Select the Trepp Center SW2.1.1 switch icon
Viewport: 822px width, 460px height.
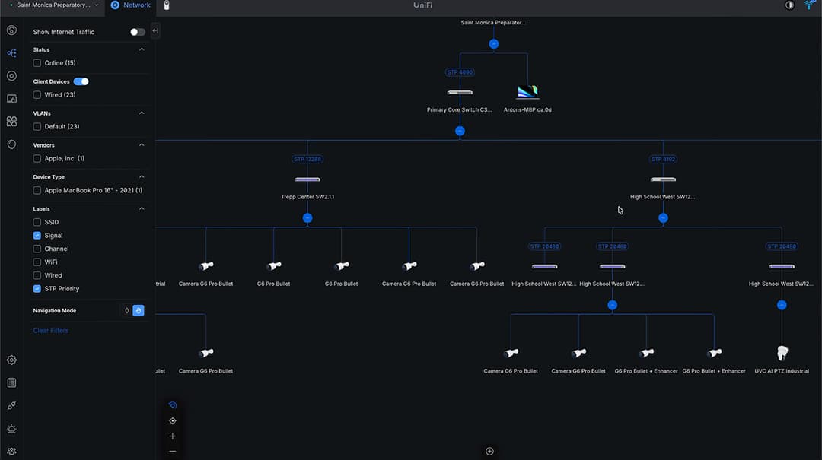click(x=307, y=179)
